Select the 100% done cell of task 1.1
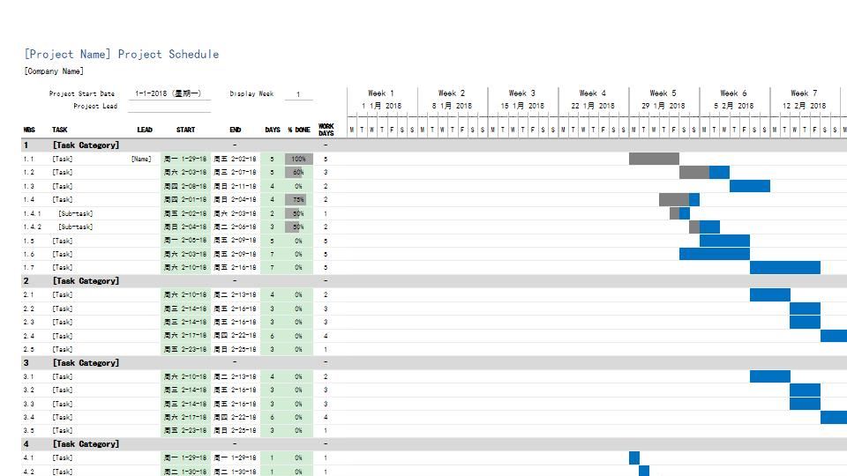The image size is (847, 476). (299, 159)
